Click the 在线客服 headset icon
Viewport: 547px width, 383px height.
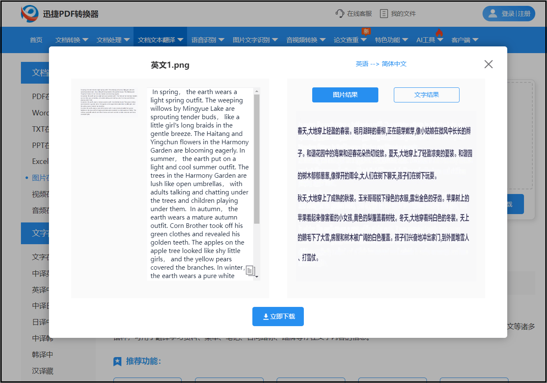pyautogui.click(x=340, y=13)
